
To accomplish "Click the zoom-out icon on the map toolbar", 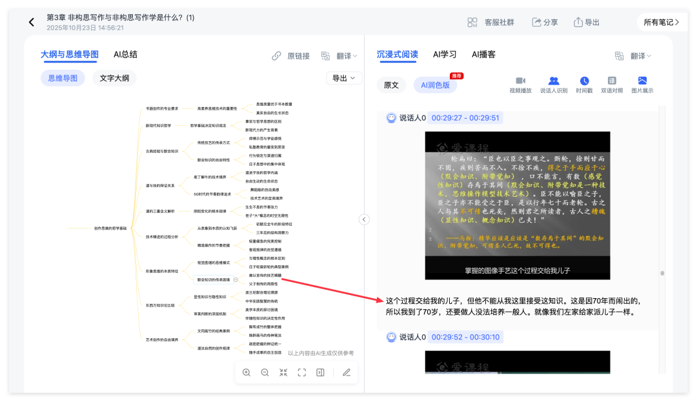I will tap(265, 372).
